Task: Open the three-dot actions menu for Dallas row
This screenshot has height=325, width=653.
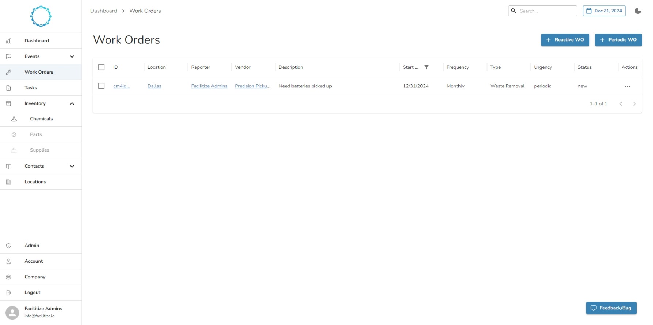Action: (x=627, y=86)
